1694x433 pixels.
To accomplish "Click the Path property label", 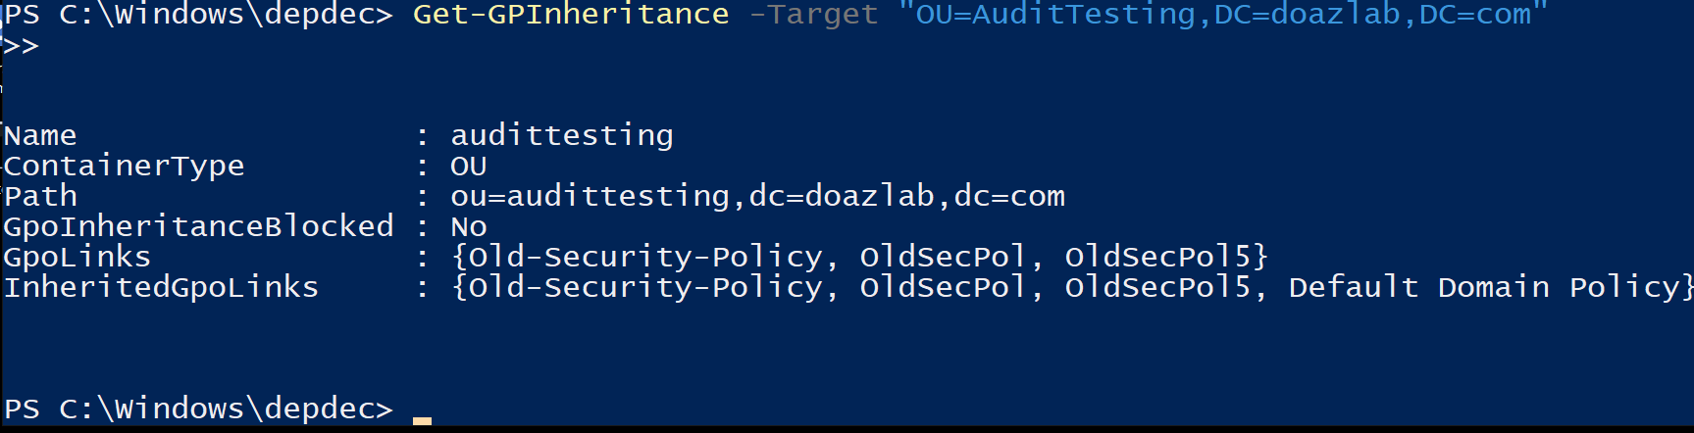I will tap(40, 196).
